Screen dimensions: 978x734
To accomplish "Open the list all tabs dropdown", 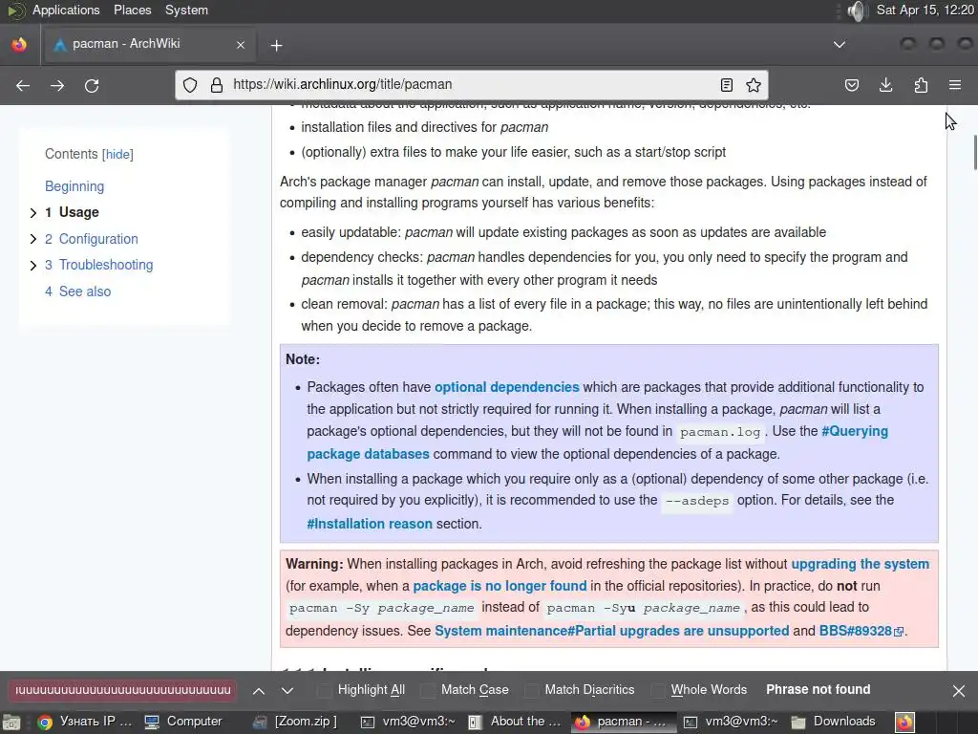I will [x=840, y=44].
